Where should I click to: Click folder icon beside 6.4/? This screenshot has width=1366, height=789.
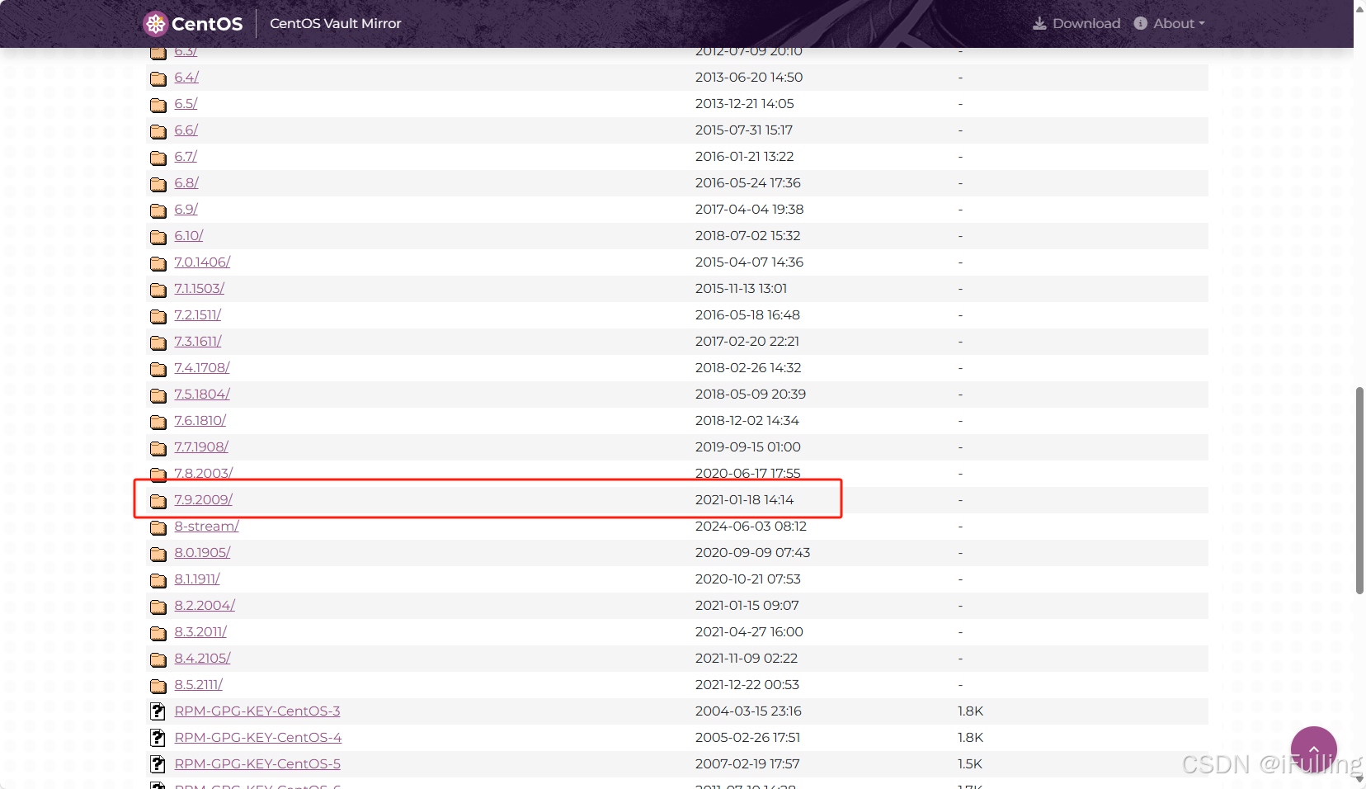tap(158, 78)
